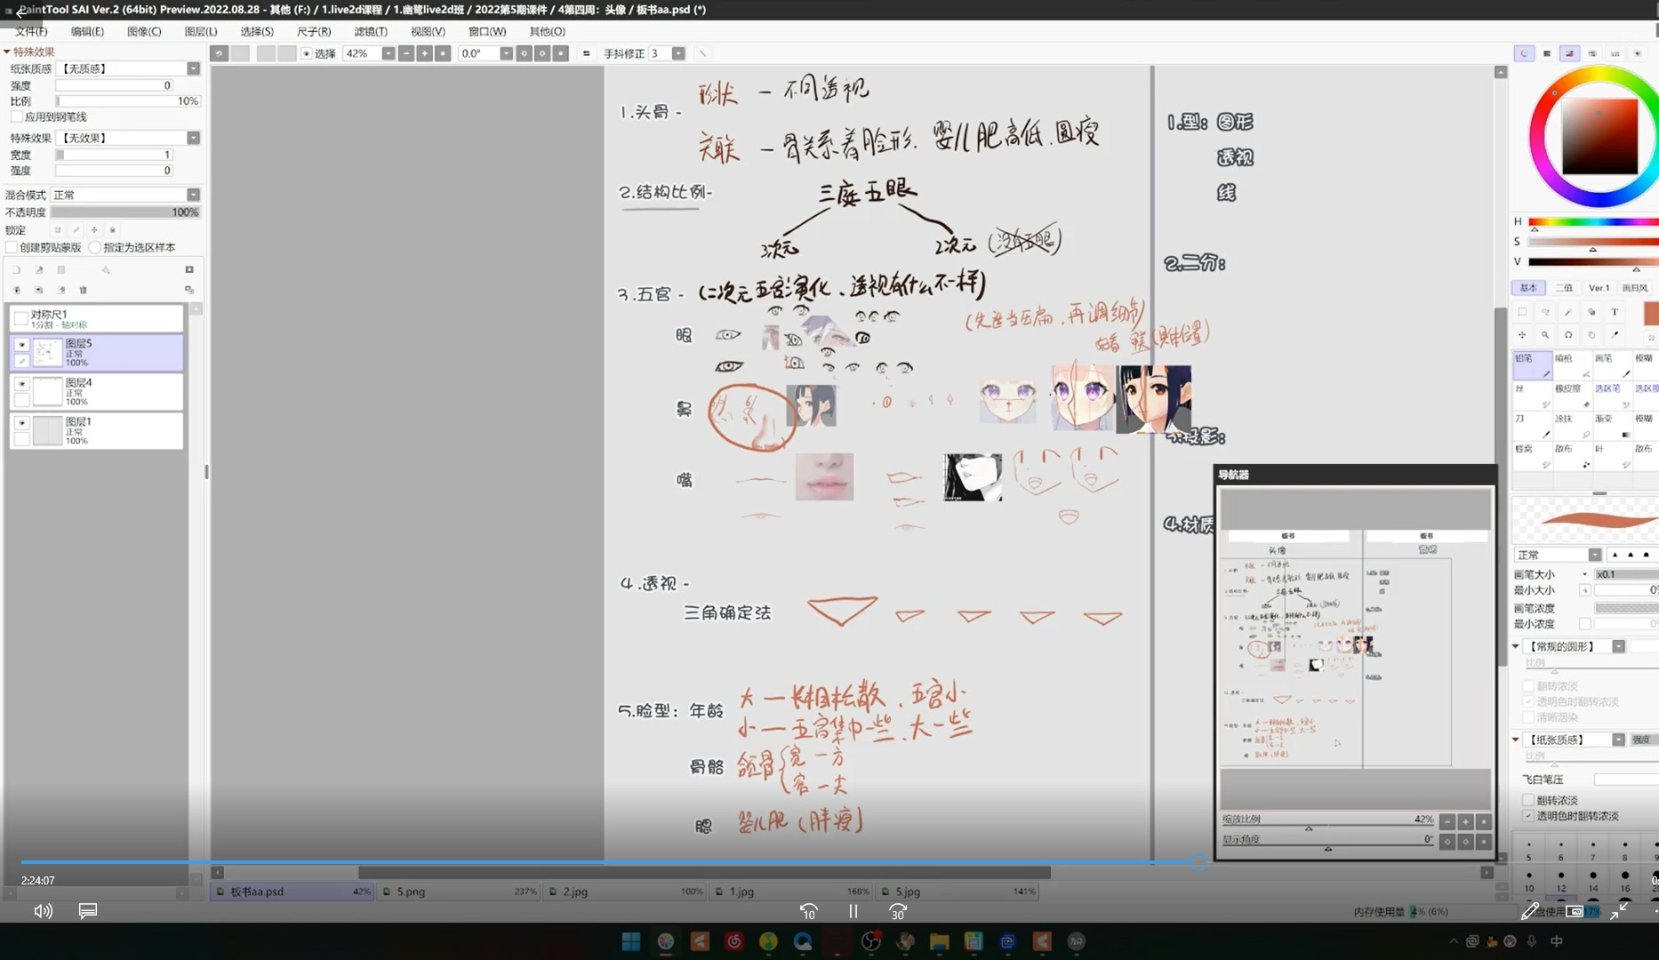Collapse the 特殊效果 panel section

(x=7, y=52)
